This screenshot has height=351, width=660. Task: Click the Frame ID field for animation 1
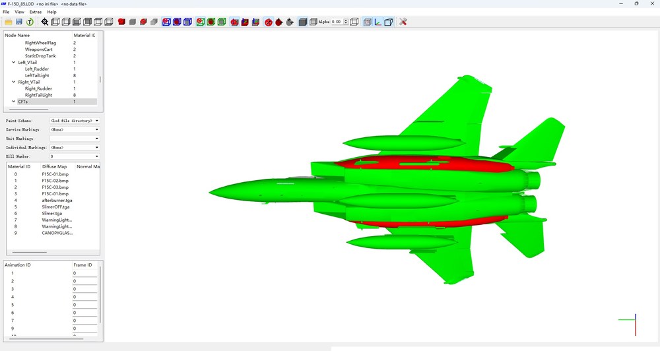pos(84,273)
